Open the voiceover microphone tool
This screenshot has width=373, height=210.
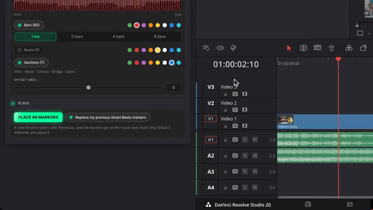click(233, 48)
